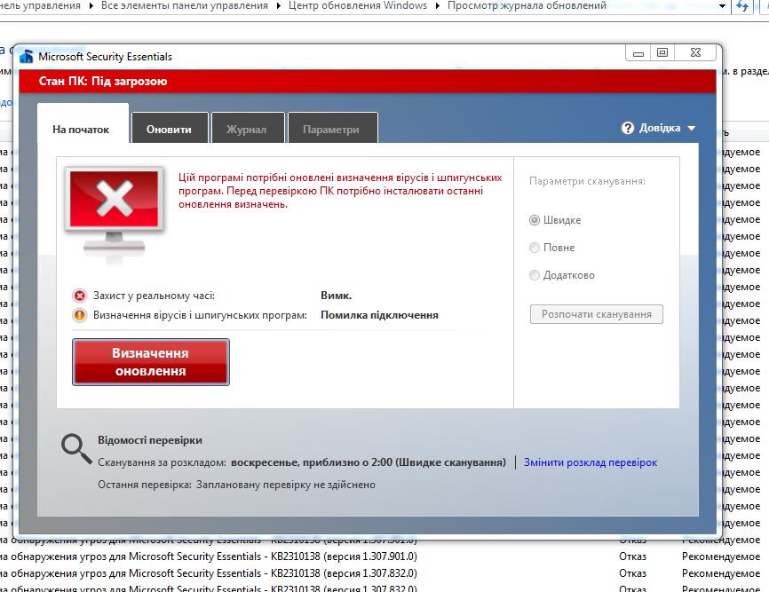
Task: Go to Все элементы панели управления breadcrumb
Action: (185, 6)
